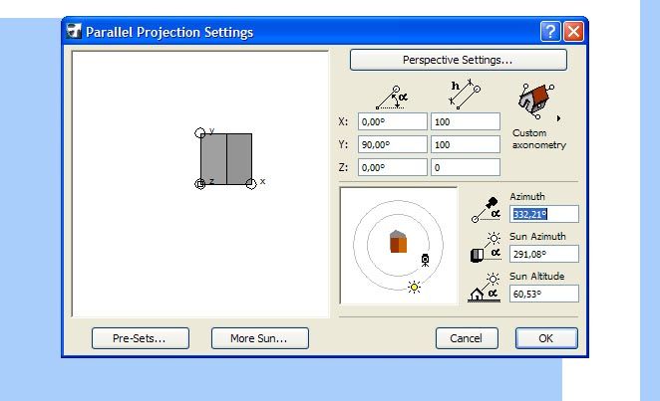Grab the z axis origin handle in preview
This screenshot has height=401, width=660.
[200, 184]
